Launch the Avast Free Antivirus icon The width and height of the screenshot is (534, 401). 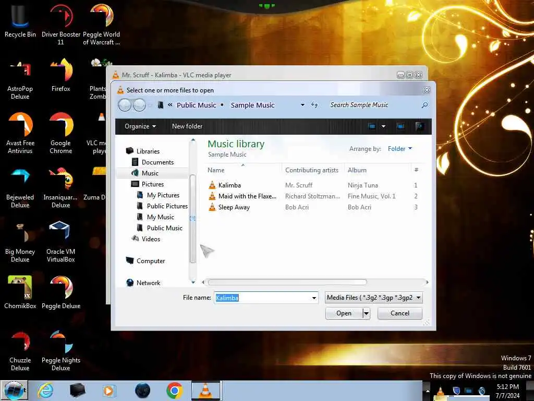coord(20,133)
